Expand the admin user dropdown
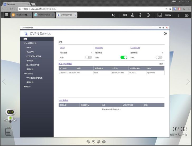 (169, 15)
